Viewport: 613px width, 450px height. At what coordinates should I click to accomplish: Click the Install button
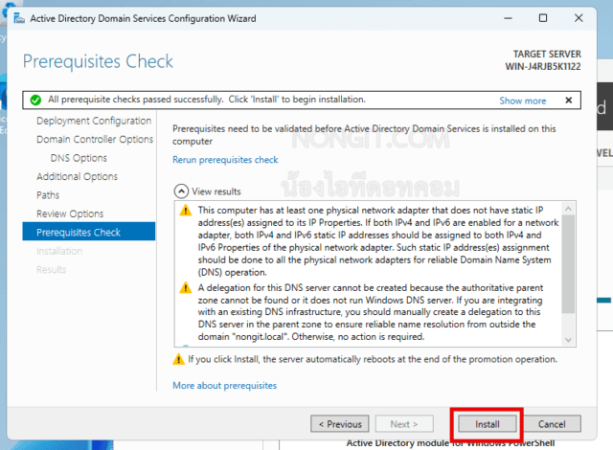pyautogui.click(x=488, y=424)
